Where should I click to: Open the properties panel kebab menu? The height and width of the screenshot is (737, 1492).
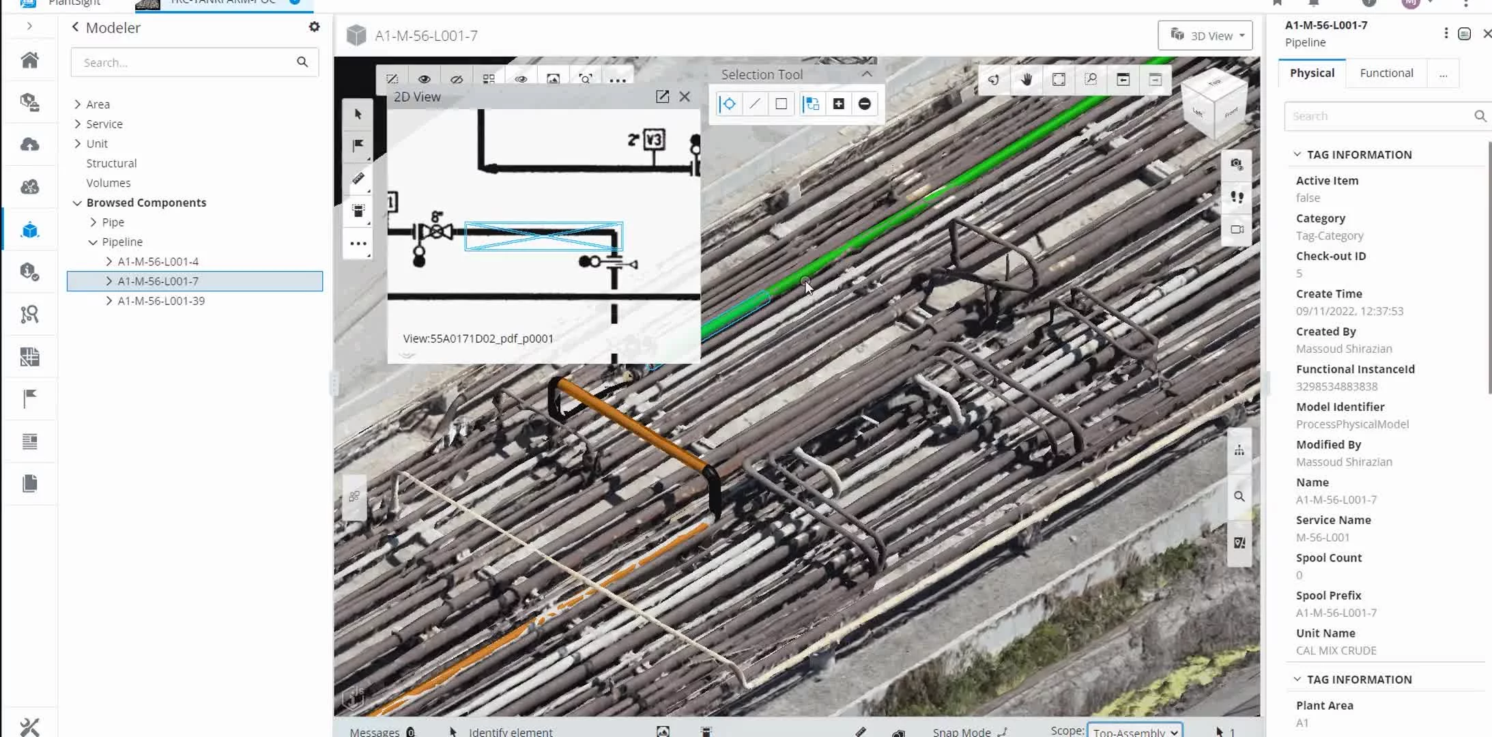click(1446, 33)
